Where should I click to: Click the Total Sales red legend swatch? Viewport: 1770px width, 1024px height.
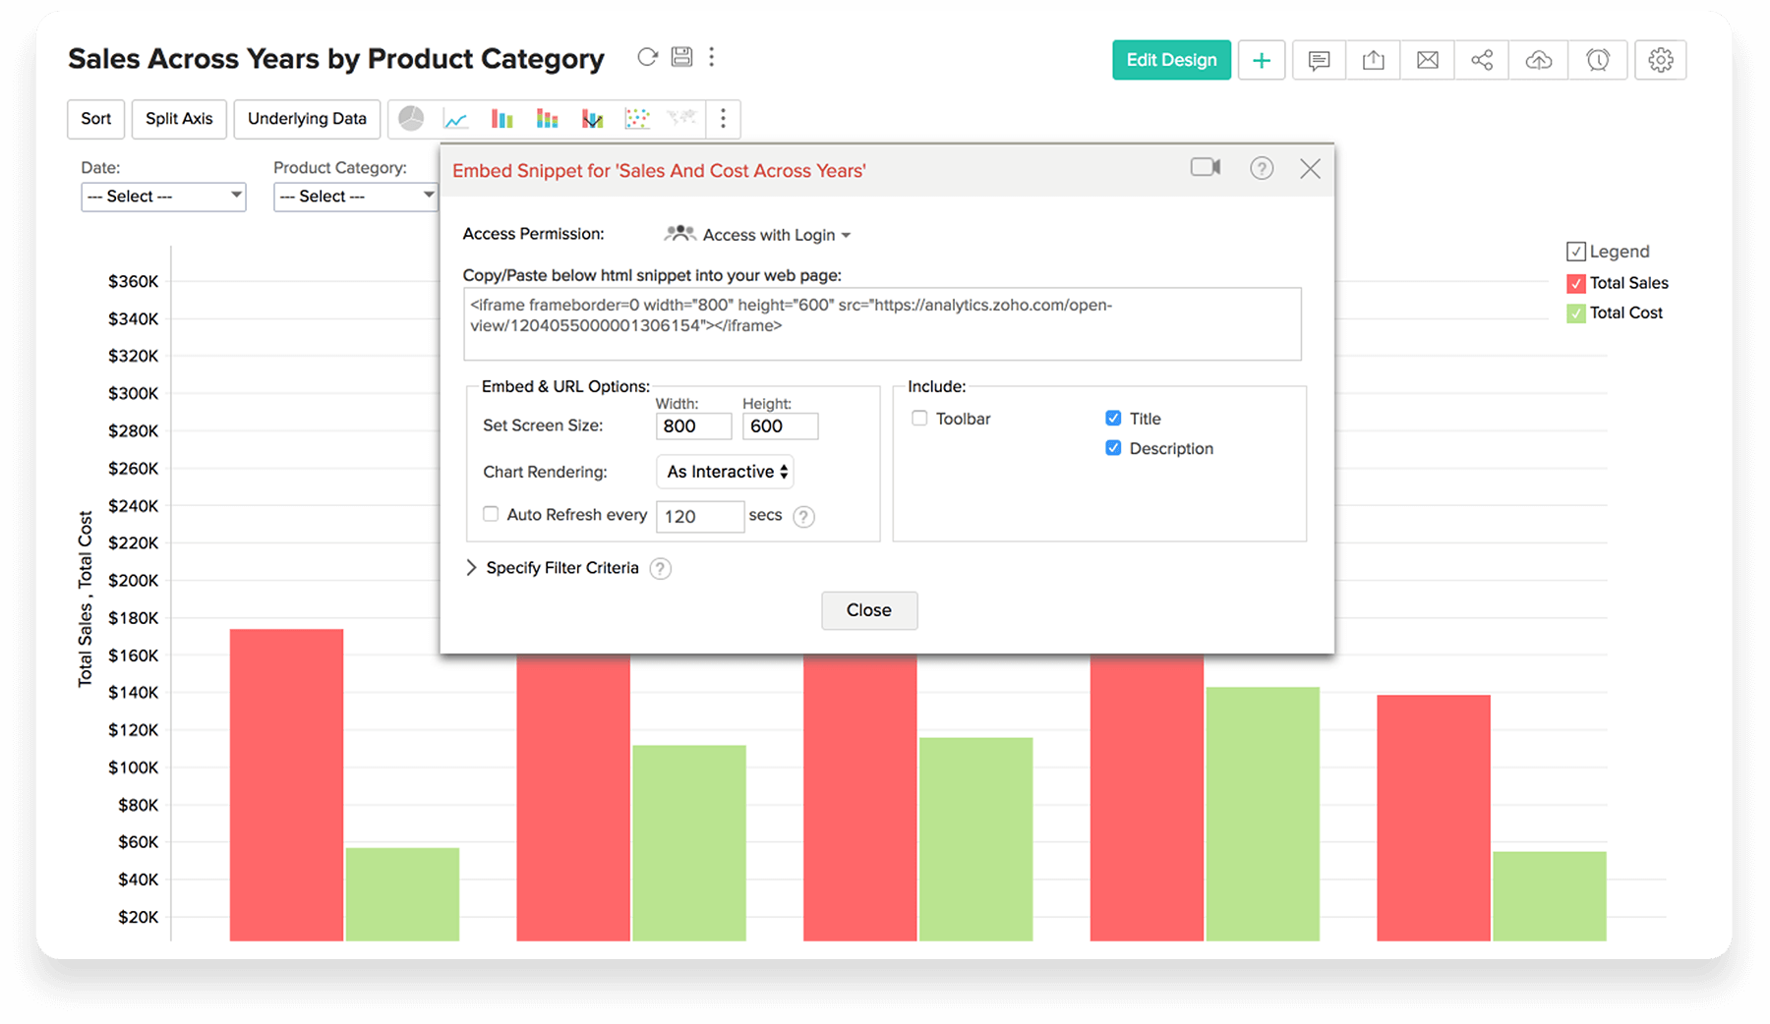click(1576, 284)
